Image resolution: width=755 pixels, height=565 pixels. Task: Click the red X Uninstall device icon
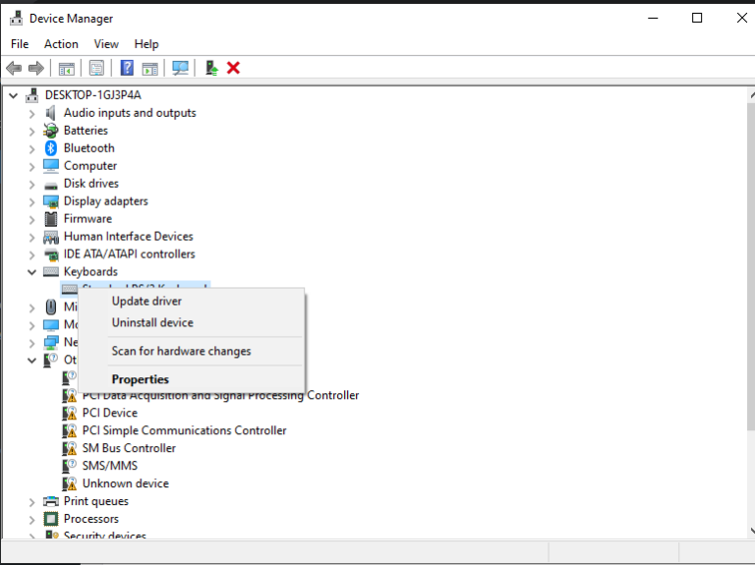point(234,68)
